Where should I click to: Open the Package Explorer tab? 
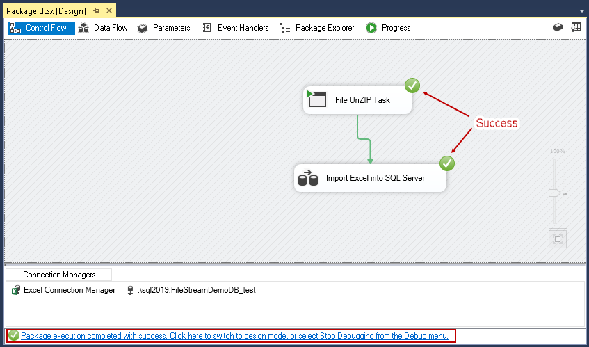click(x=317, y=29)
